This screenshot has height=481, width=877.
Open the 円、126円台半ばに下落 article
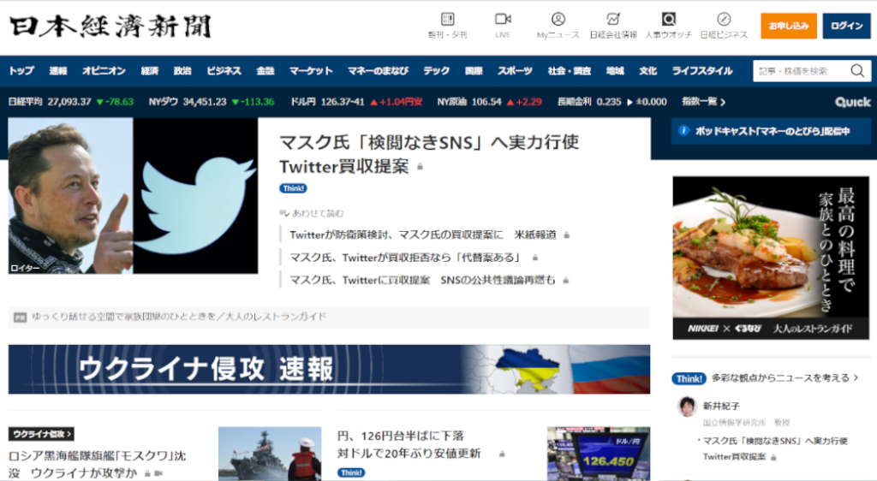(x=409, y=445)
